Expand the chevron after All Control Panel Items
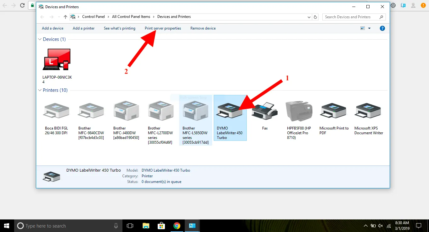The width and height of the screenshot is (429, 232). pos(154,17)
